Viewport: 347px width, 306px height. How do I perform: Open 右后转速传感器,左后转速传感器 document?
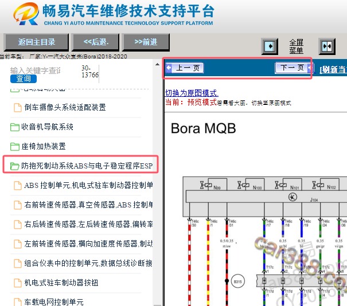[x=88, y=224]
